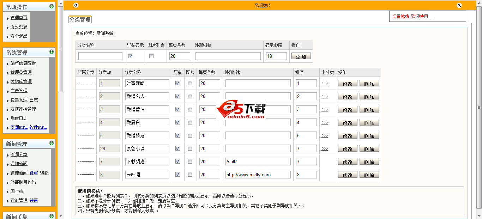Focus the new 外部链接 input field
The width and height of the screenshot is (482, 219).
tap(228, 56)
